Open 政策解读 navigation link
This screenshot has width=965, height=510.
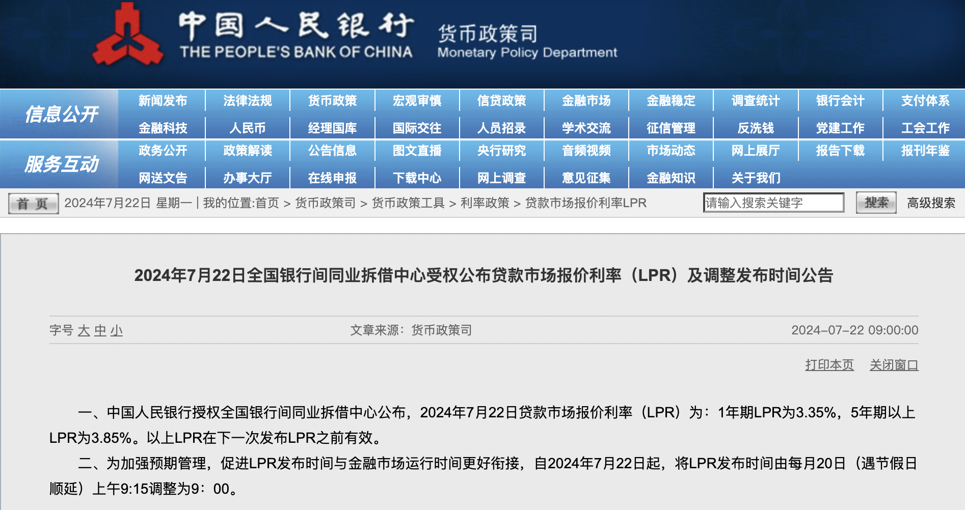tap(248, 151)
